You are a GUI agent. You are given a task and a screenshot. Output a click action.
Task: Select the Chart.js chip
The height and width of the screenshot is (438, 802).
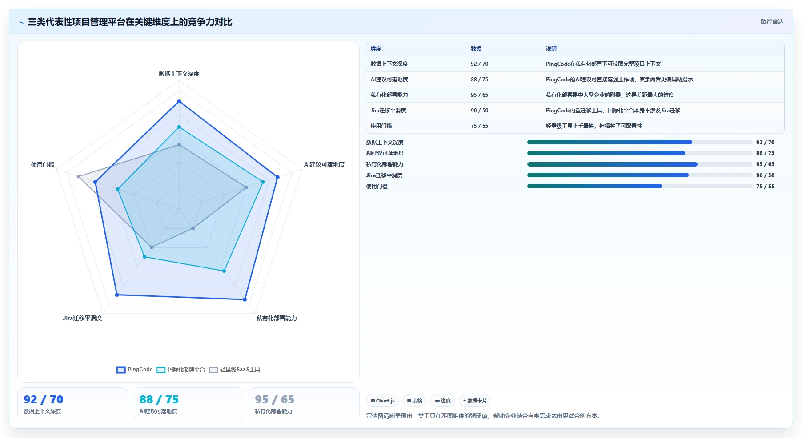click(x=382, y=401)
